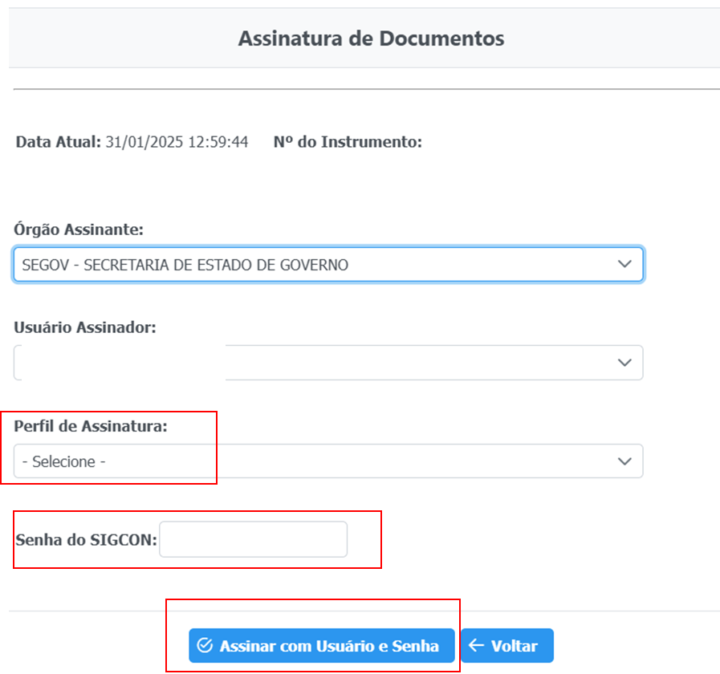Click the 'Data Atual:' label

click(x=59, y=142)
